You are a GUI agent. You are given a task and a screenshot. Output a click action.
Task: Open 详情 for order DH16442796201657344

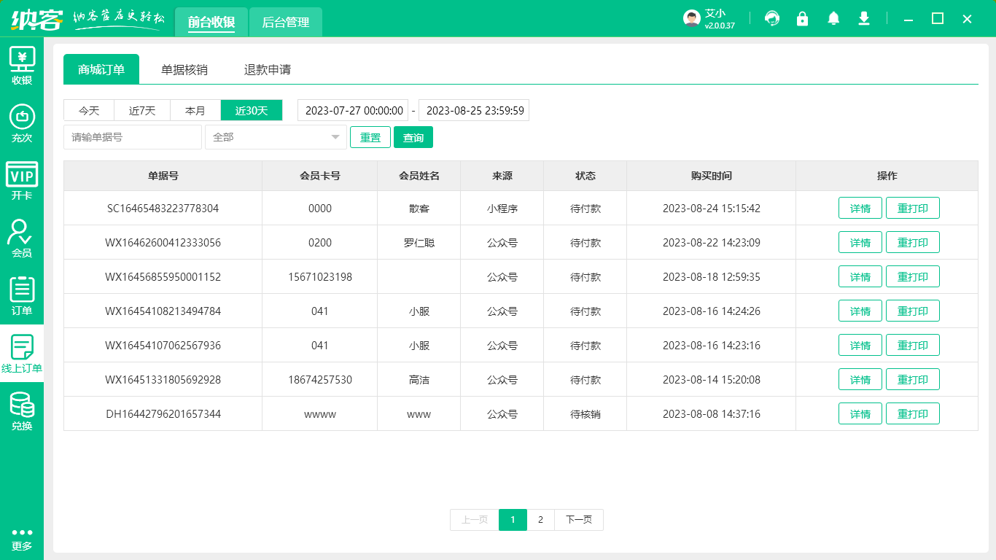[x=860, y=413]
